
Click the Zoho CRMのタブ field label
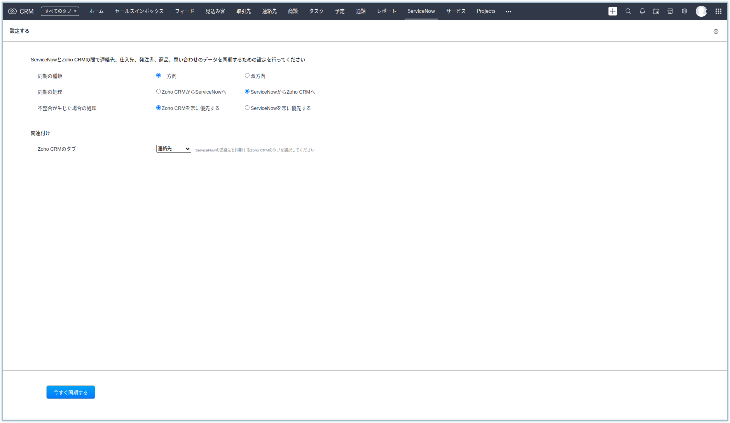57,149
